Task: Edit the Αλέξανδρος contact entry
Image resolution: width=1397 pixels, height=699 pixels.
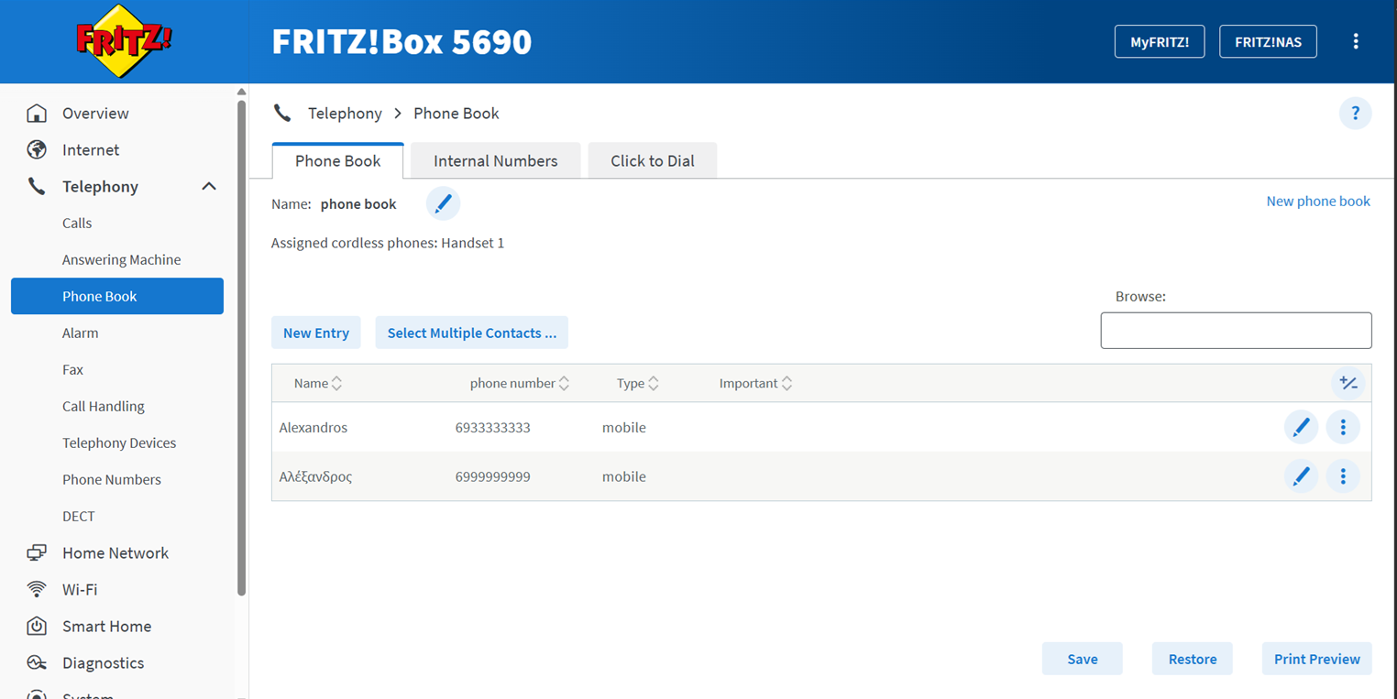Action: (x=1301, y=476)
